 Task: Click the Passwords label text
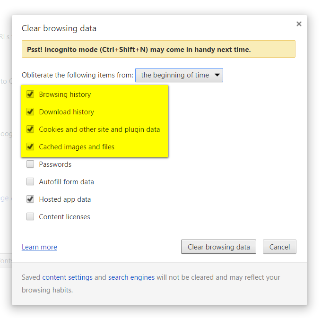point(55,164)
